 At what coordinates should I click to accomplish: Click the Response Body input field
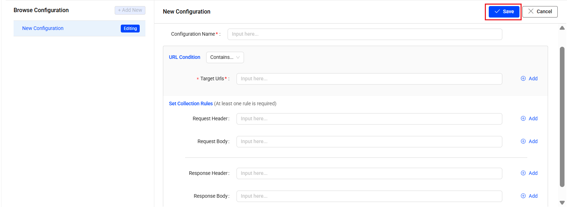click(x=369, y=196)
